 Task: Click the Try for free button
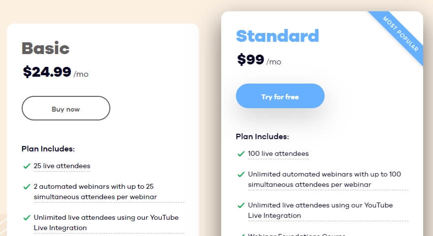pos(280,96)
